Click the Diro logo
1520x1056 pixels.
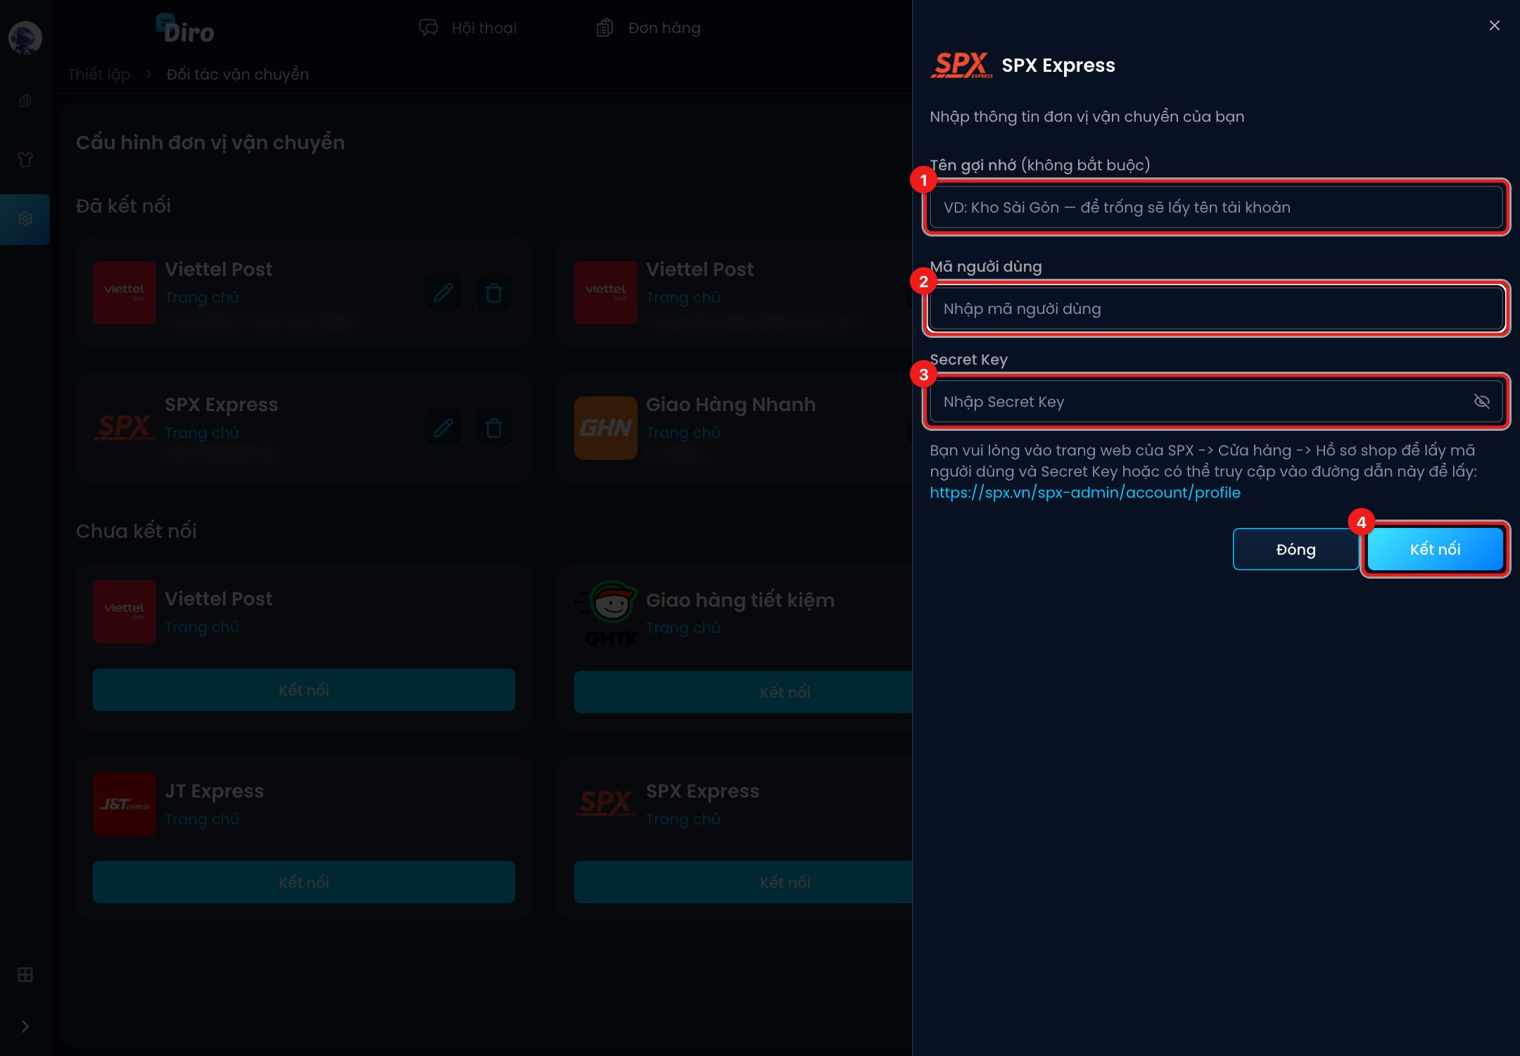[x=185, y=30]
